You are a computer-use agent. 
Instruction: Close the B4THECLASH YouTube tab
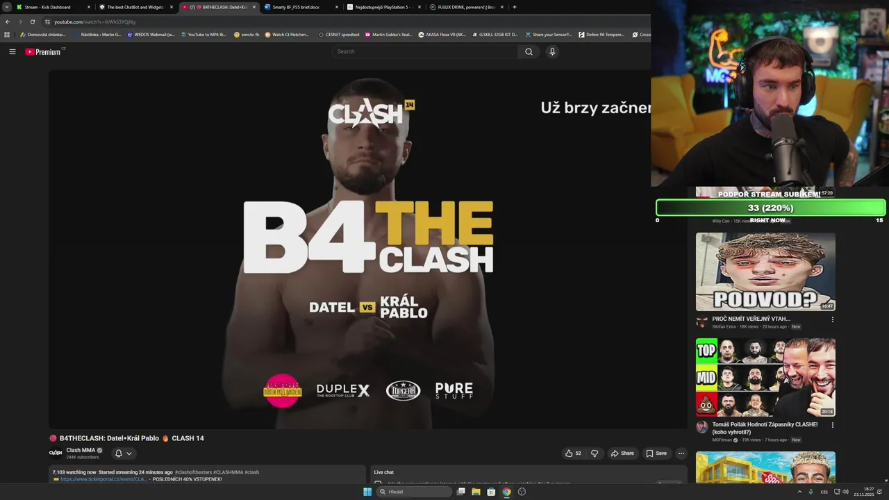coord(254,7)
